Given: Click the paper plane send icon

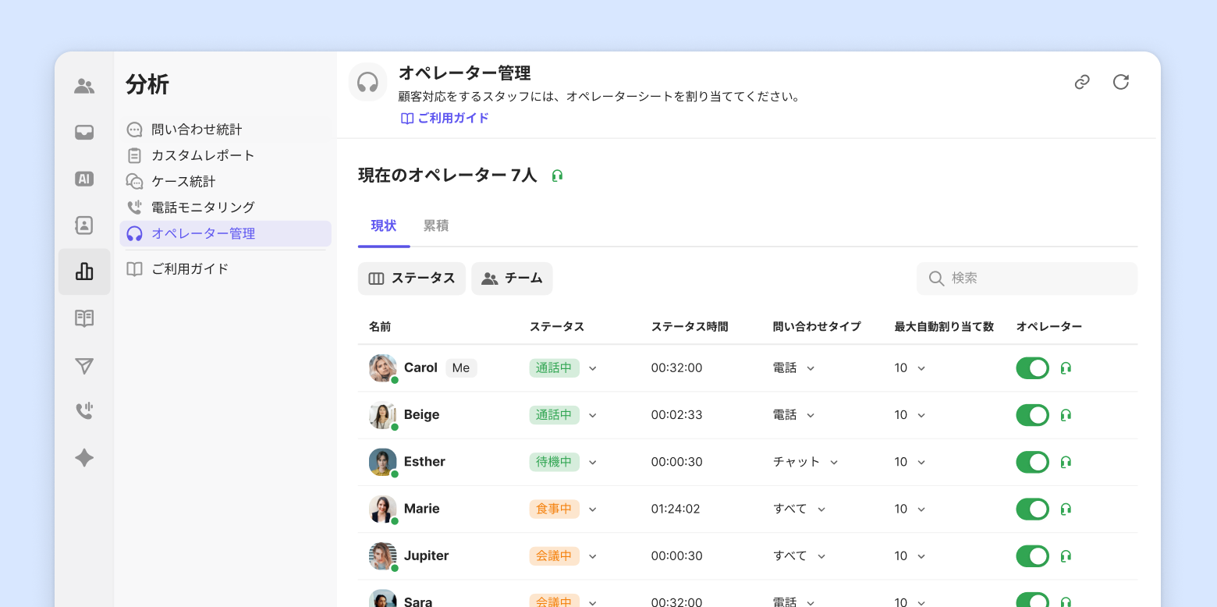Looking at the screenshot, I should [x=84, y=366].
